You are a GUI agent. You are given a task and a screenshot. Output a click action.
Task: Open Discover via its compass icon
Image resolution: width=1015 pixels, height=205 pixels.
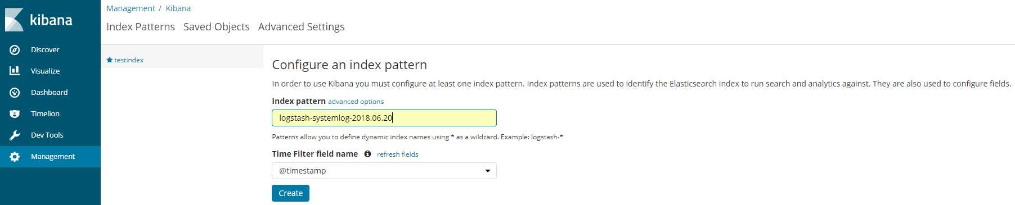[15, 50]
